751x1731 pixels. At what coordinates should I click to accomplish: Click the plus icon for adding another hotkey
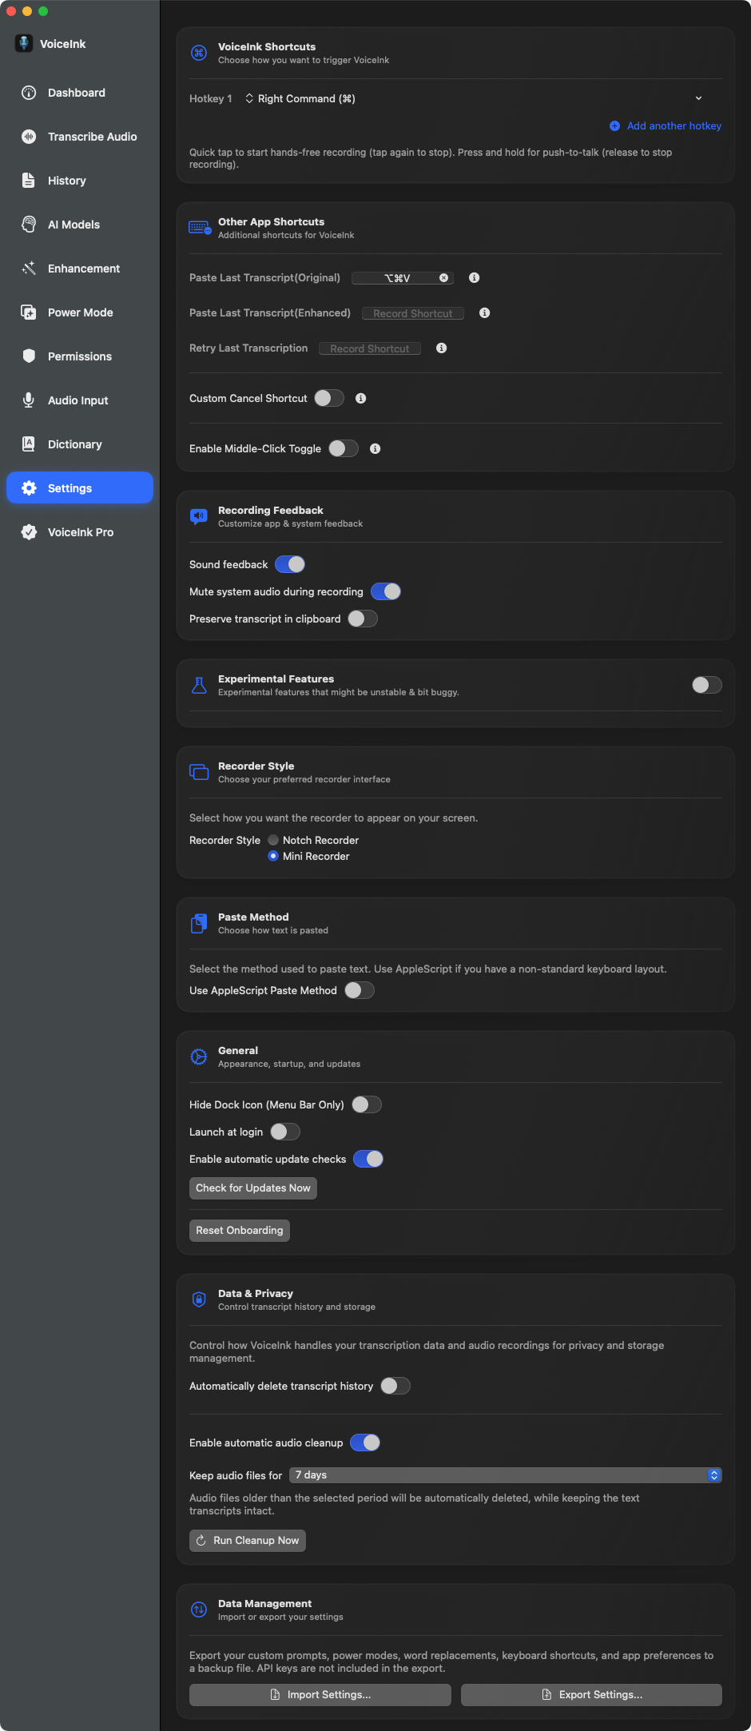tap(614, 126)
